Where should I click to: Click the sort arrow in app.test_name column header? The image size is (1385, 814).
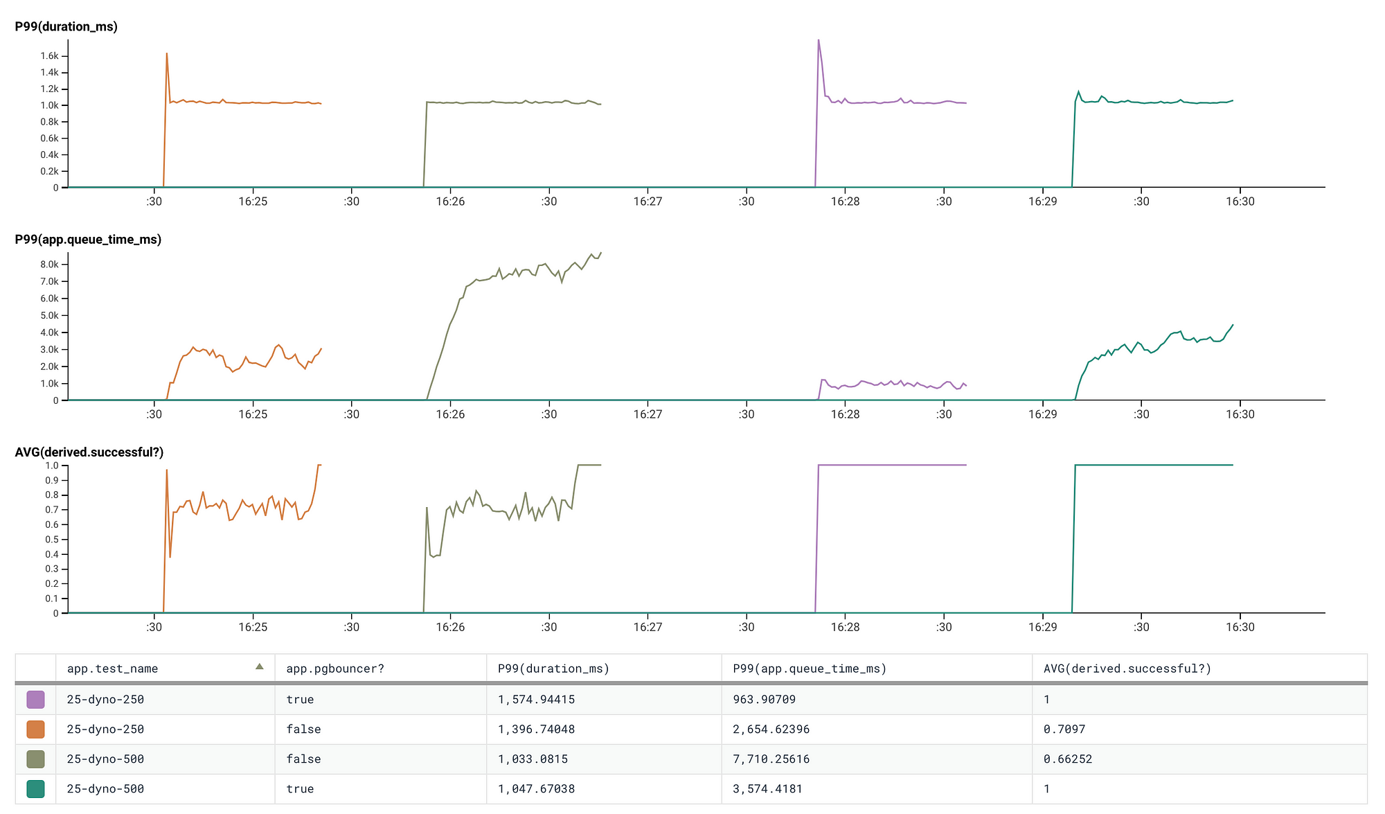(x=260, y=666)
